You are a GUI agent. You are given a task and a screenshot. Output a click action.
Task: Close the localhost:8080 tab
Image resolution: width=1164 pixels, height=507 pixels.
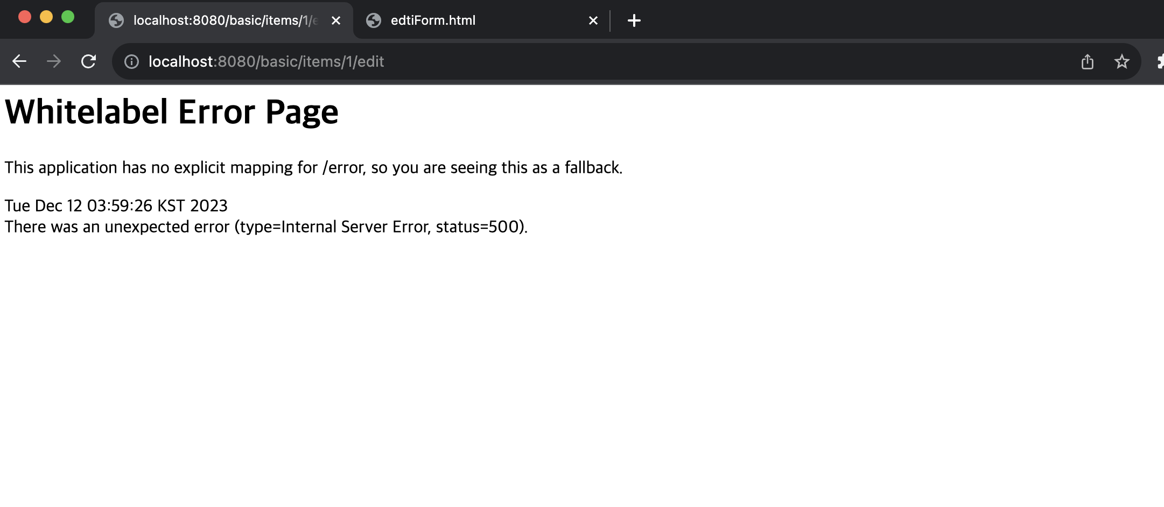pyautogui.click(x=336, y=20)
